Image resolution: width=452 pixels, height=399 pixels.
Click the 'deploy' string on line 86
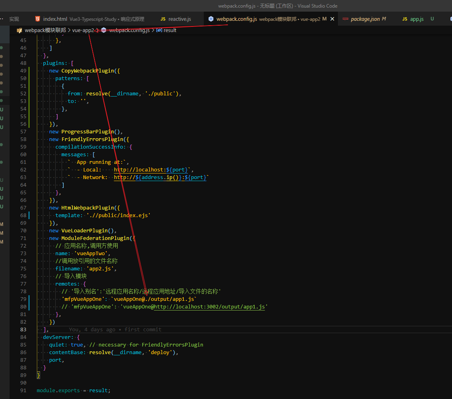(x=160, y=352)
